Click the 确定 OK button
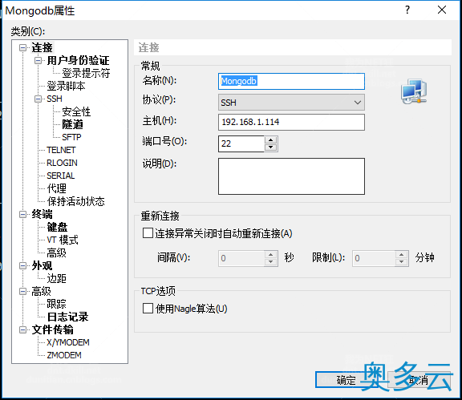462x400 pixels. coord(346,380)
